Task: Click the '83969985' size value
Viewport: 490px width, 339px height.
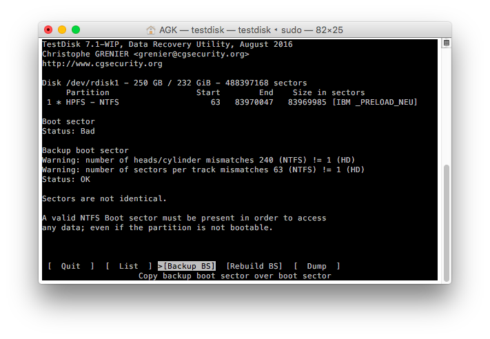Action: click(307, 102)
